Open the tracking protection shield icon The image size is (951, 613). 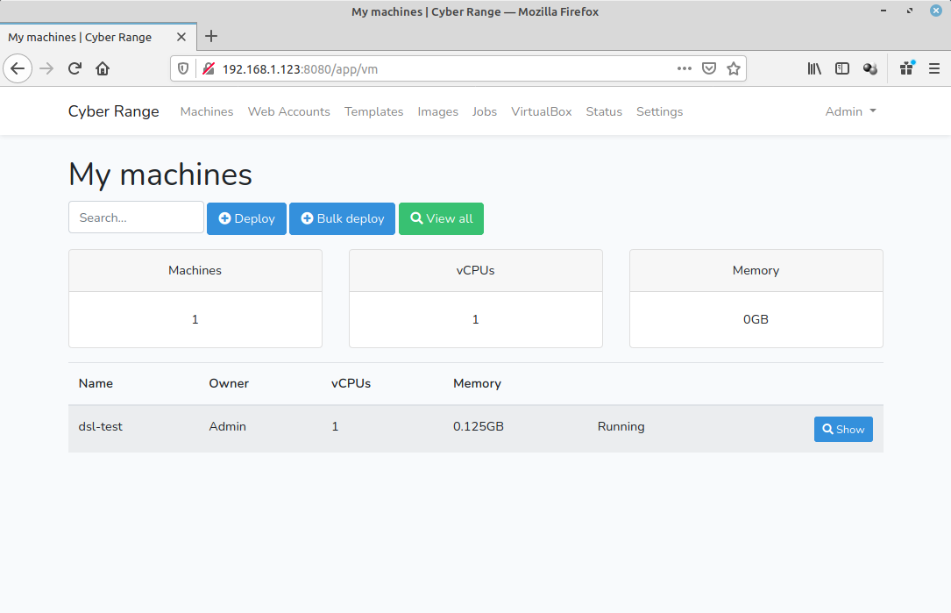[183, 68]
